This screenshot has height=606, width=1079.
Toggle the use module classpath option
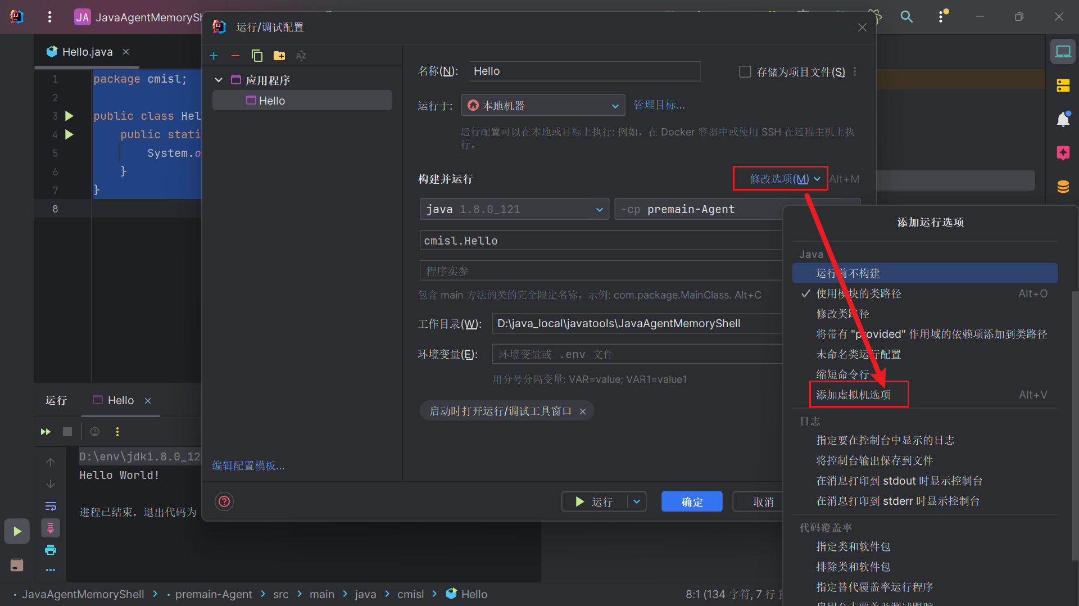(925, 293)
